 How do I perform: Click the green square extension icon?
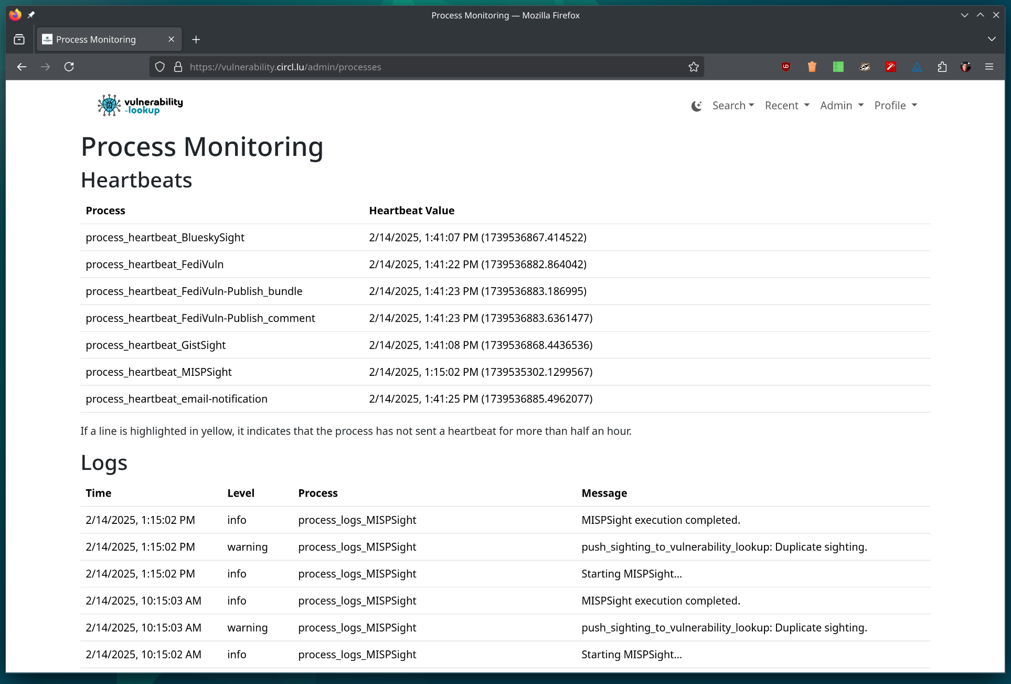pyautogui.click(x=838, y=67)
